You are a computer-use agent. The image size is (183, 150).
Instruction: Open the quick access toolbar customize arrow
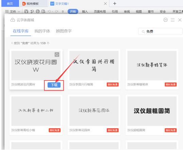[x=63, y=12]
